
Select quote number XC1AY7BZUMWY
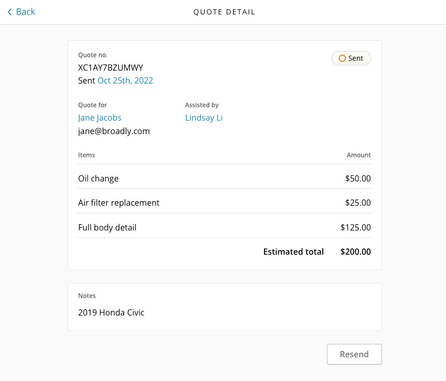click(110, 68)
